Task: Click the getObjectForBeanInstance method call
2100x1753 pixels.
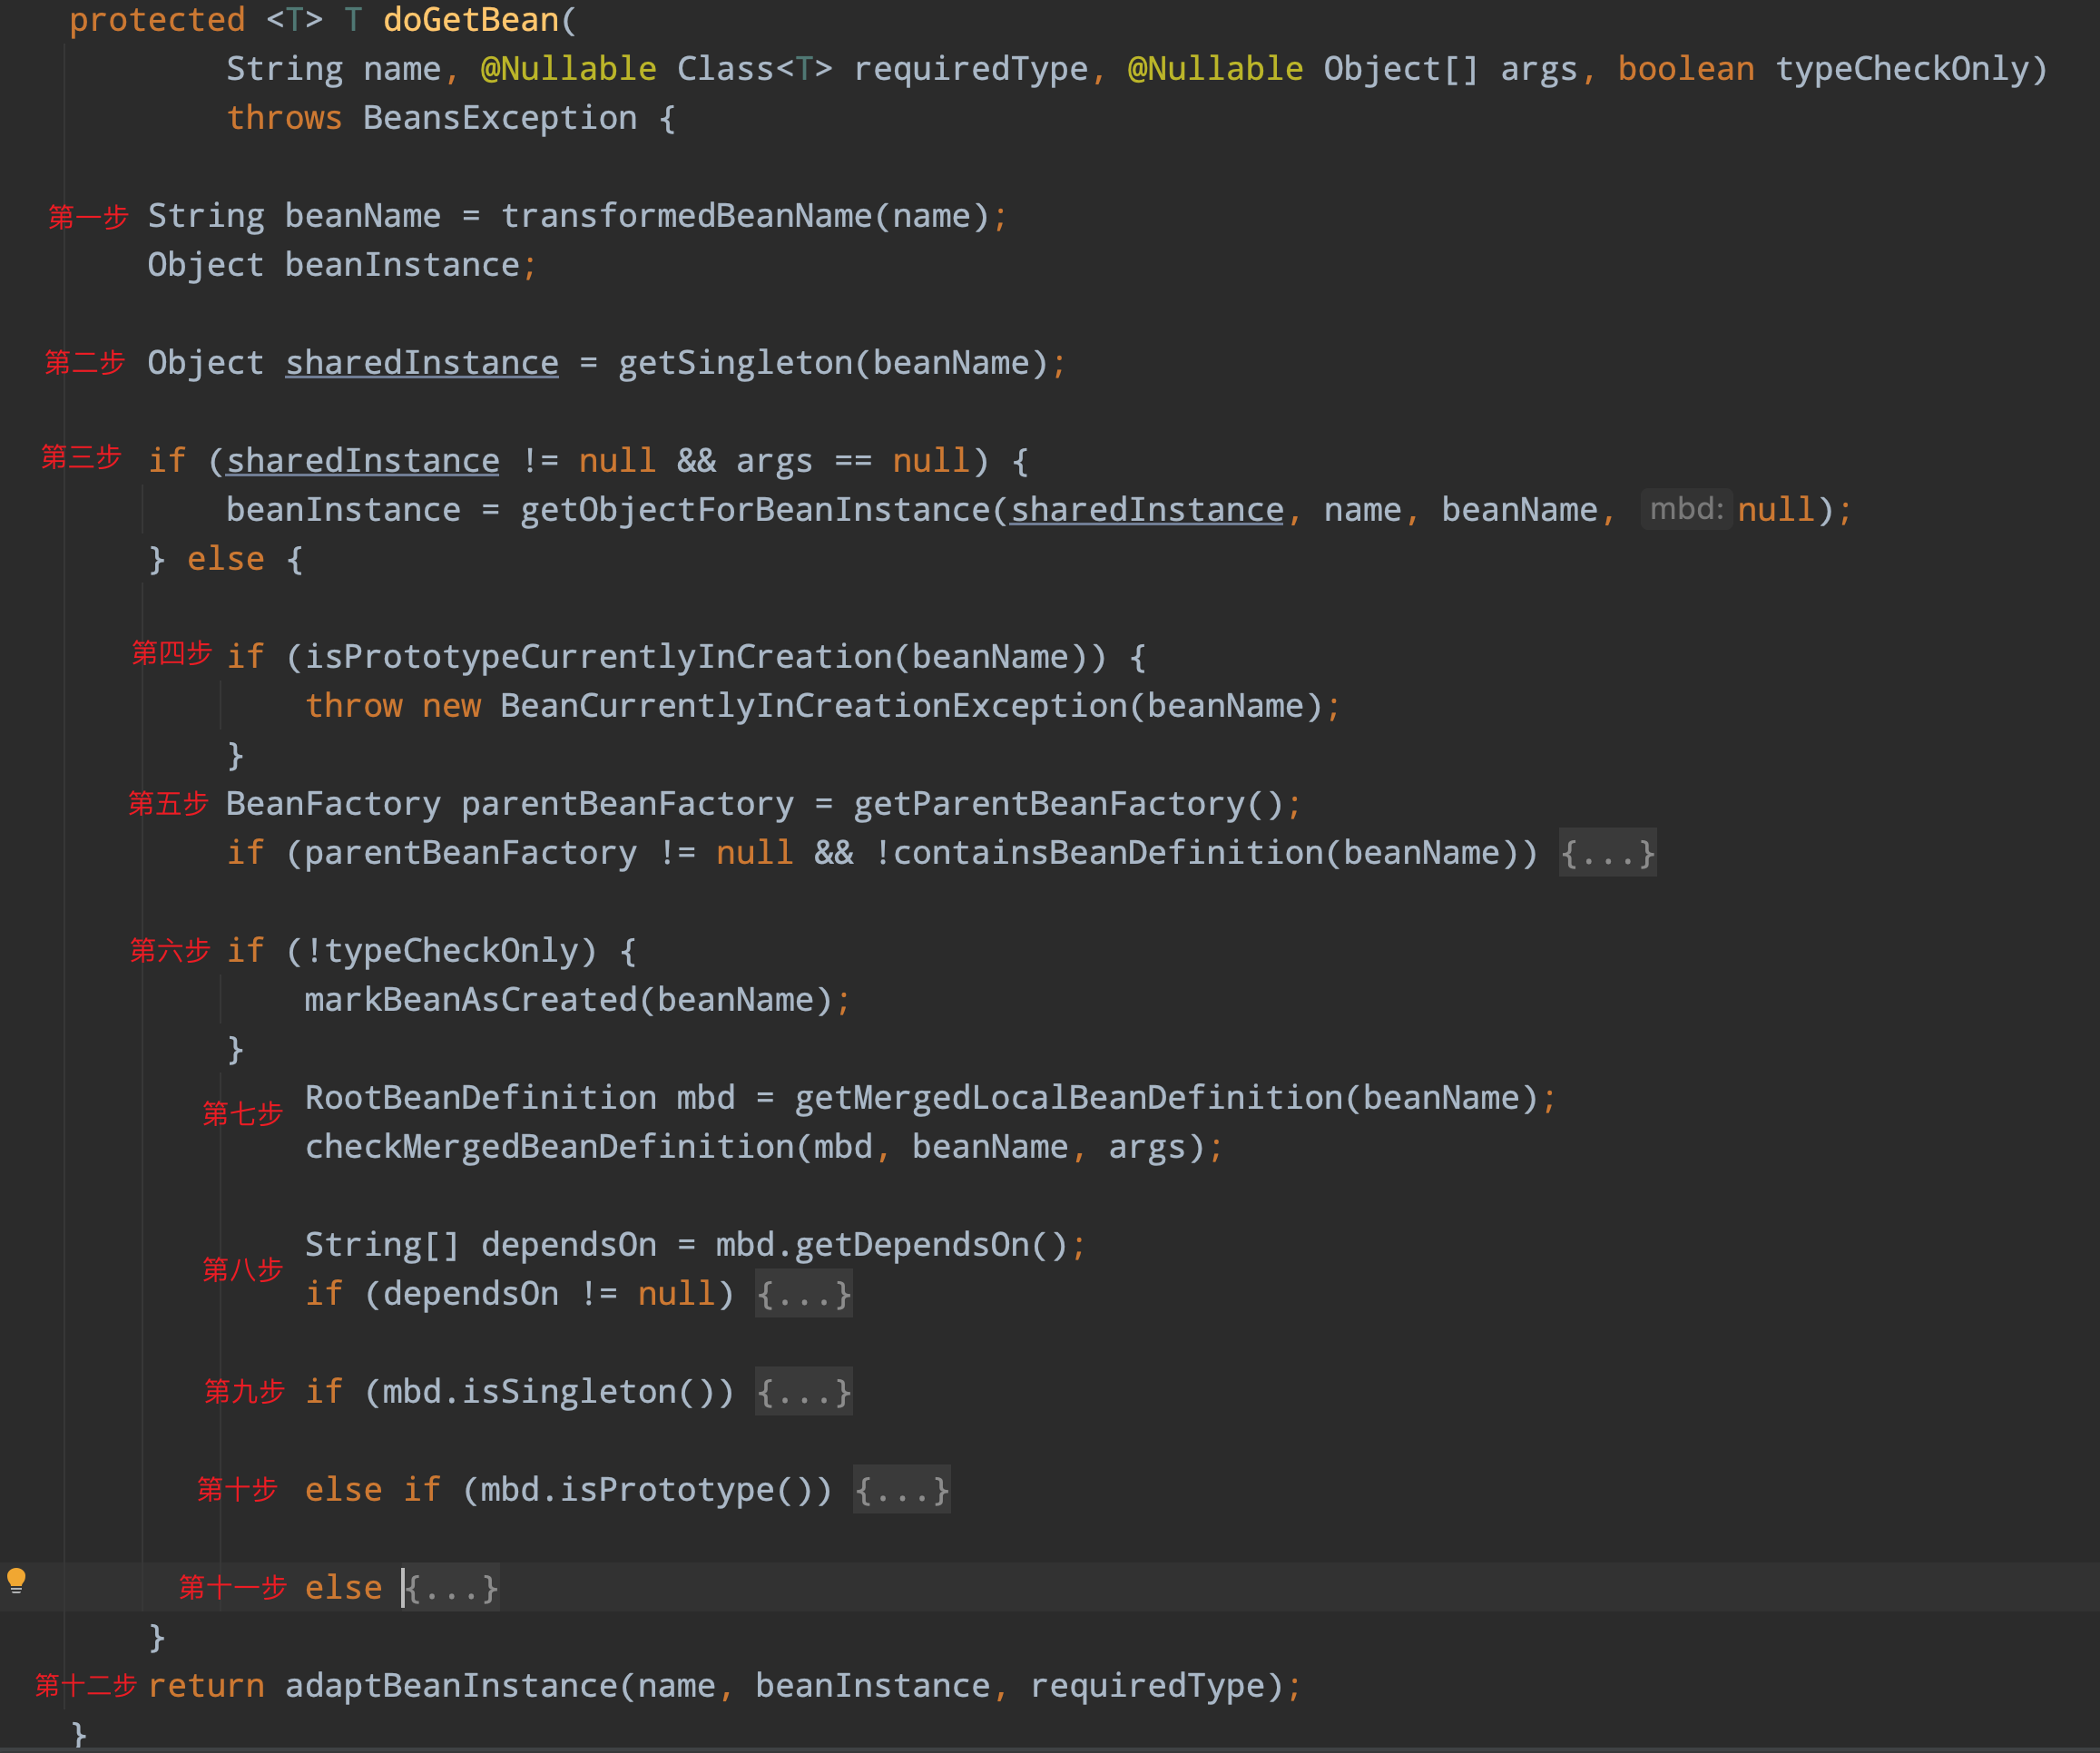Action: (755, 510)
